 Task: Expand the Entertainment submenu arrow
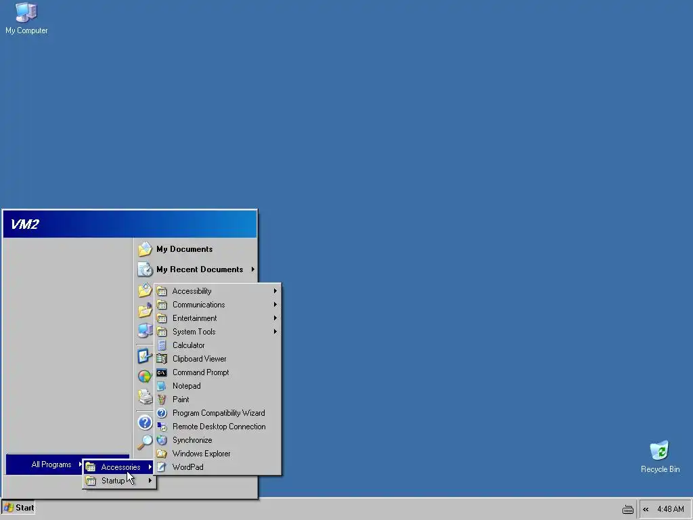[275, 318]
